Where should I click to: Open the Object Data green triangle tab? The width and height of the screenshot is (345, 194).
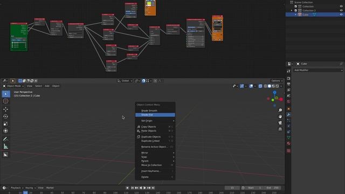[x=289, y=137]
